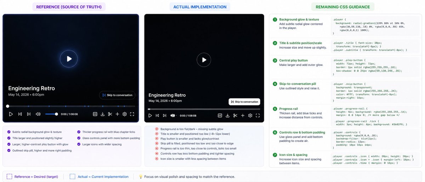The image size is (425, 182).
Task: Click step 3 'Central play button' heading
Action: 293,61
